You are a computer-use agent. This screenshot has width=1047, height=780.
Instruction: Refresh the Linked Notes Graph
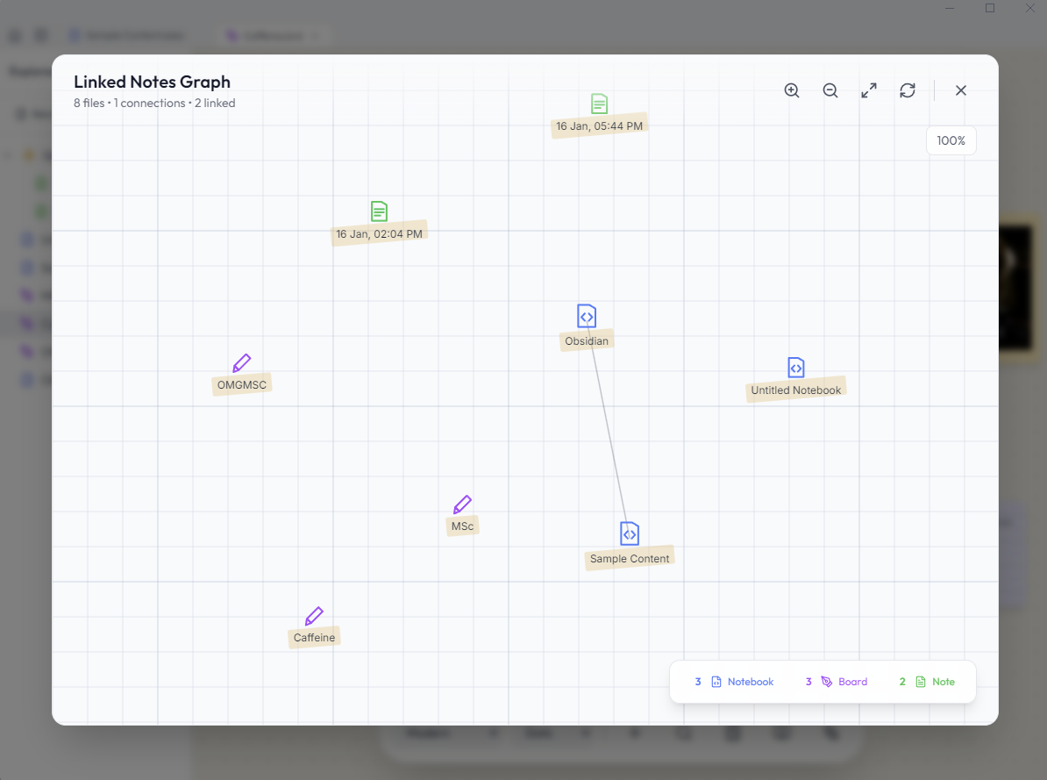pos(908,89)
